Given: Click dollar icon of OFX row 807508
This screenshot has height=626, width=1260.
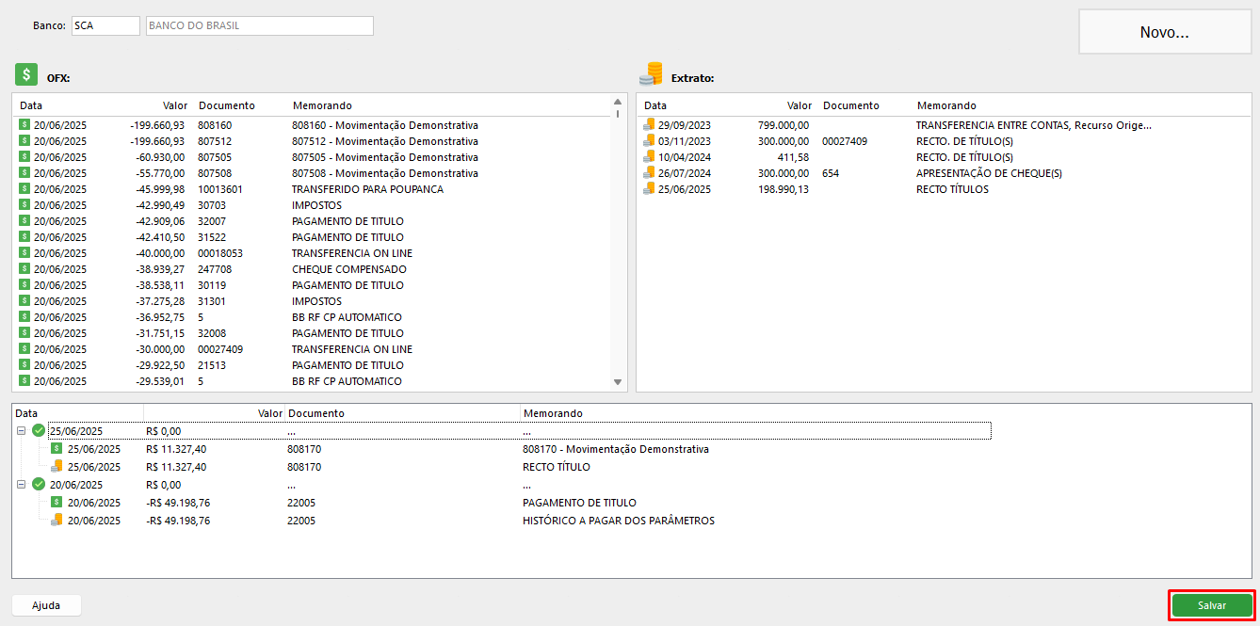Looking at the screenshot, I should click(25, 172).
